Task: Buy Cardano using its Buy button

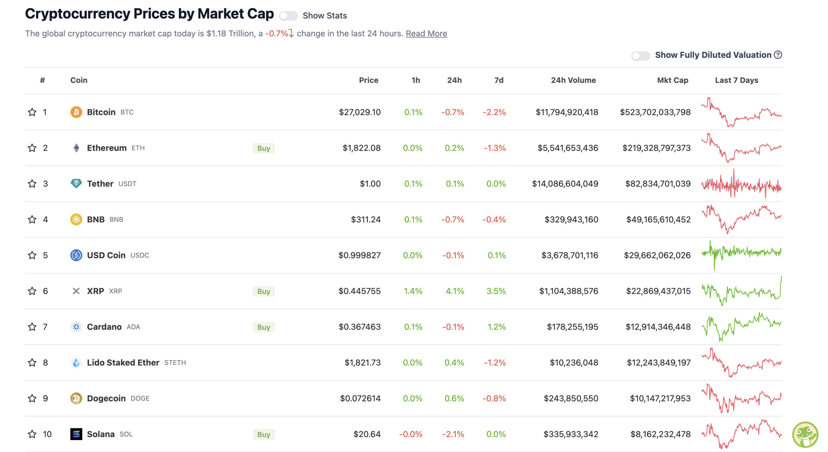Action: pos(264,327)
